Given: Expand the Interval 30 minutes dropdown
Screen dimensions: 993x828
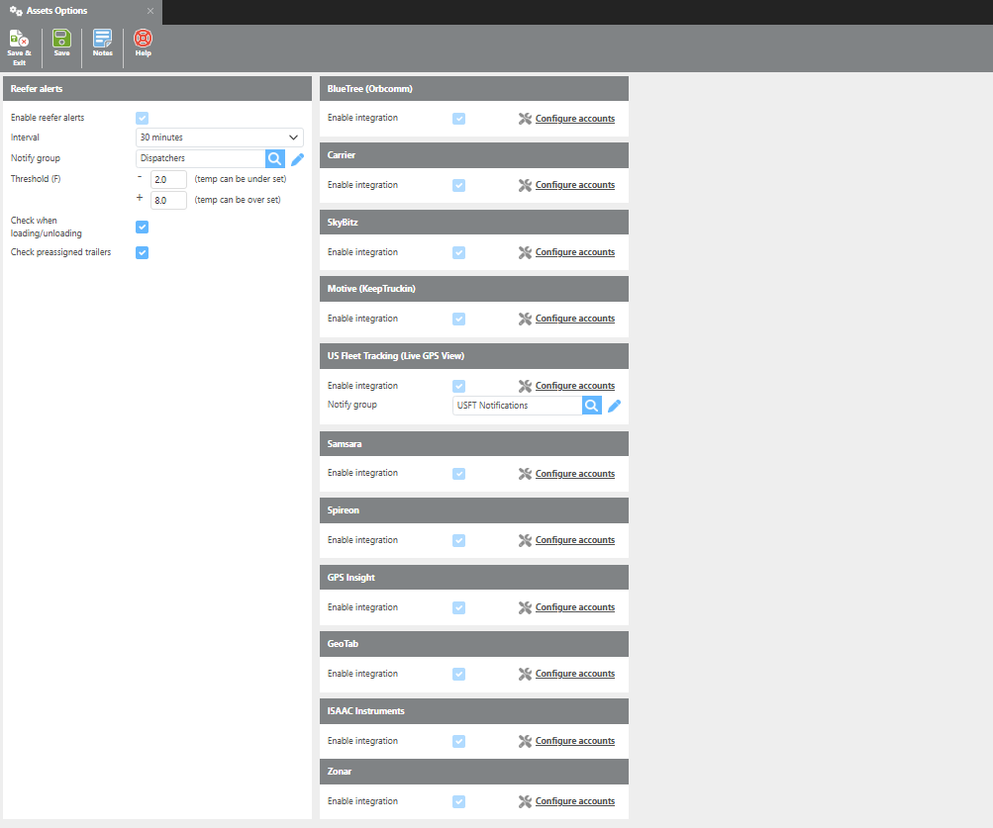Looking at the screenshot, I should 219,138.
